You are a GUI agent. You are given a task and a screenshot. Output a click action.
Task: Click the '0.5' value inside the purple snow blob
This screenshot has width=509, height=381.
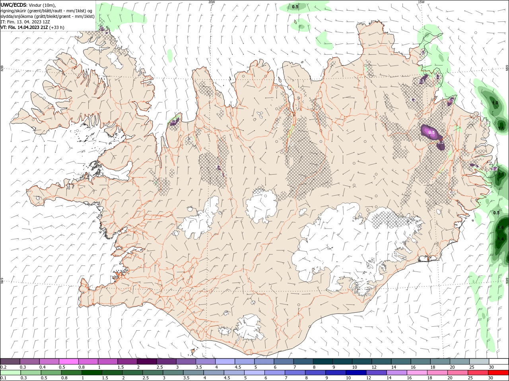[431, 133]
